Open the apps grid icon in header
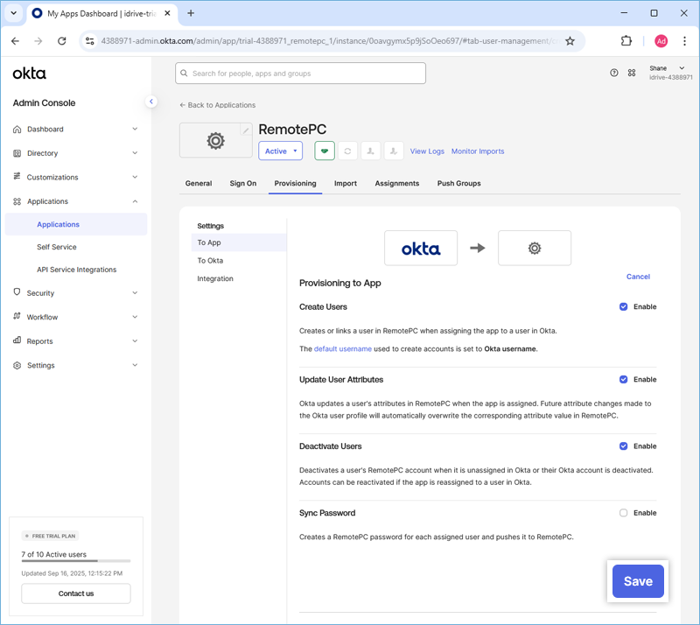Viewport: 700px width, 625px height. (632, 74)
